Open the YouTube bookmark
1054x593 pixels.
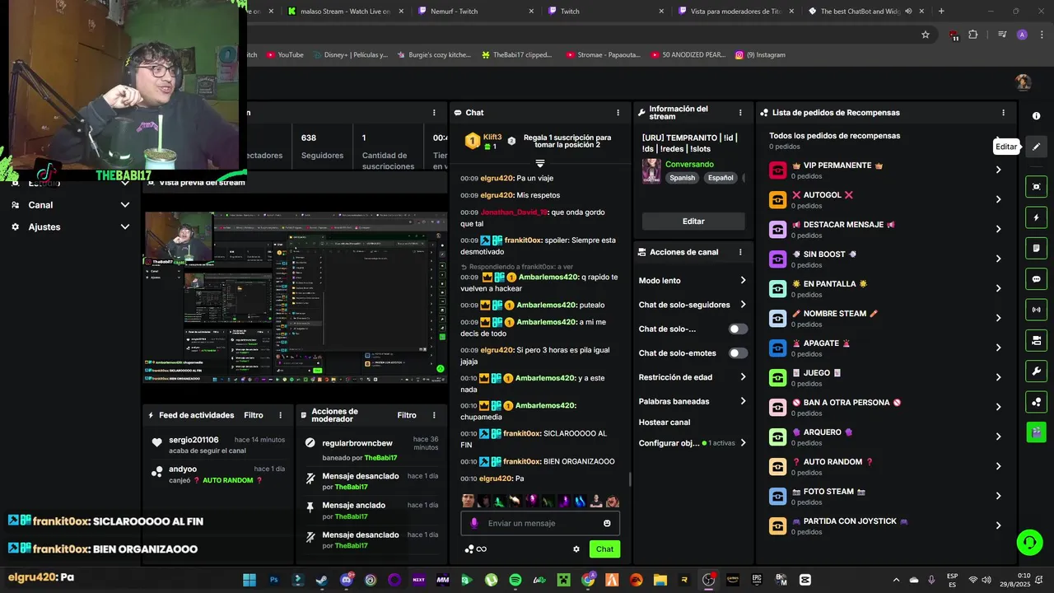click(284, 55)
